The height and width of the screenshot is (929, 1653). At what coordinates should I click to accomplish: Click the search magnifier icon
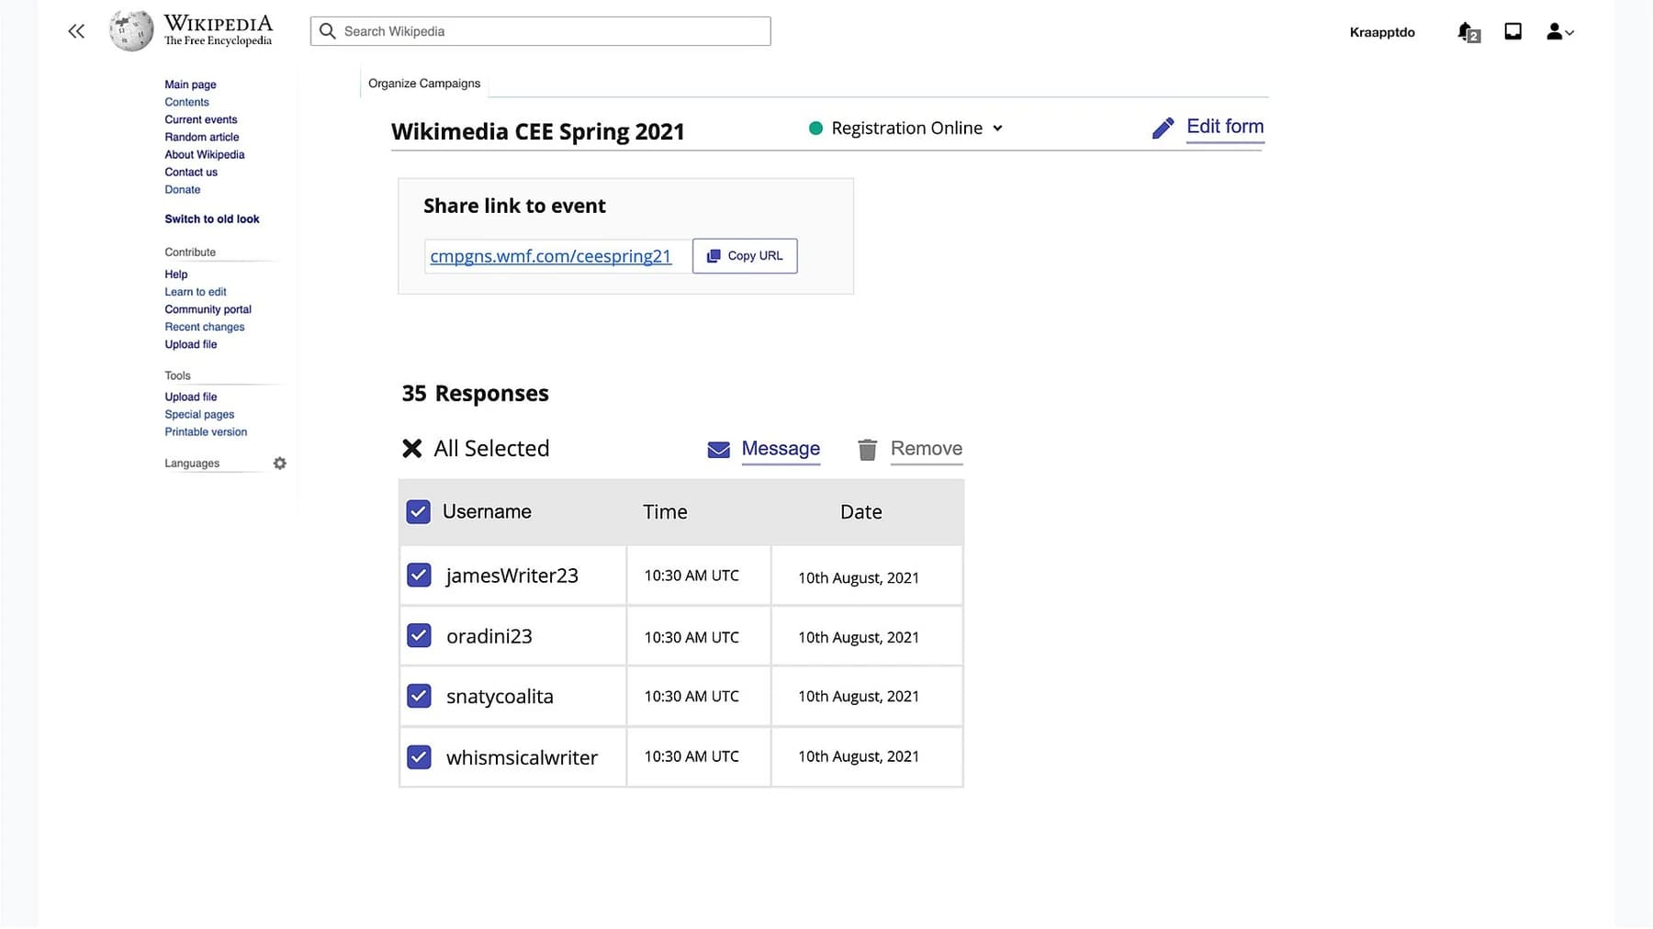tap(327, 31)
